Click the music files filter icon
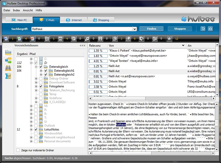Image resolution: width=221 pixels, height=163 pixels. click(87, 39)
